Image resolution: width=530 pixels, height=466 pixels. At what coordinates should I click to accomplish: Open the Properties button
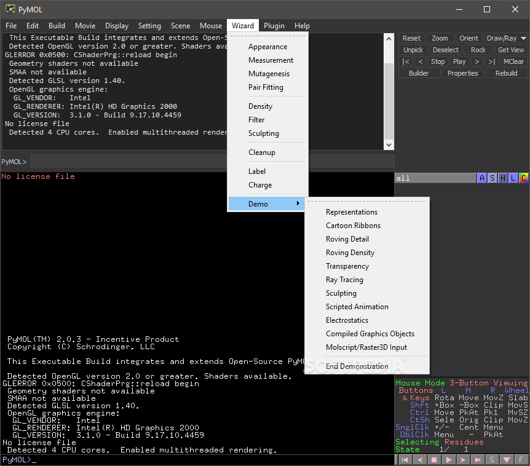pos(463,73)
